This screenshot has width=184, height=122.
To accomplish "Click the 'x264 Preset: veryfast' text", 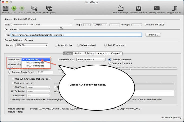I will click(x=23, y=83).
